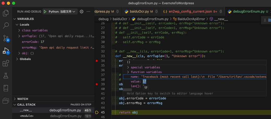
Task: Open Run and Debug more actions ellipsis
Action: coord(88,11)
